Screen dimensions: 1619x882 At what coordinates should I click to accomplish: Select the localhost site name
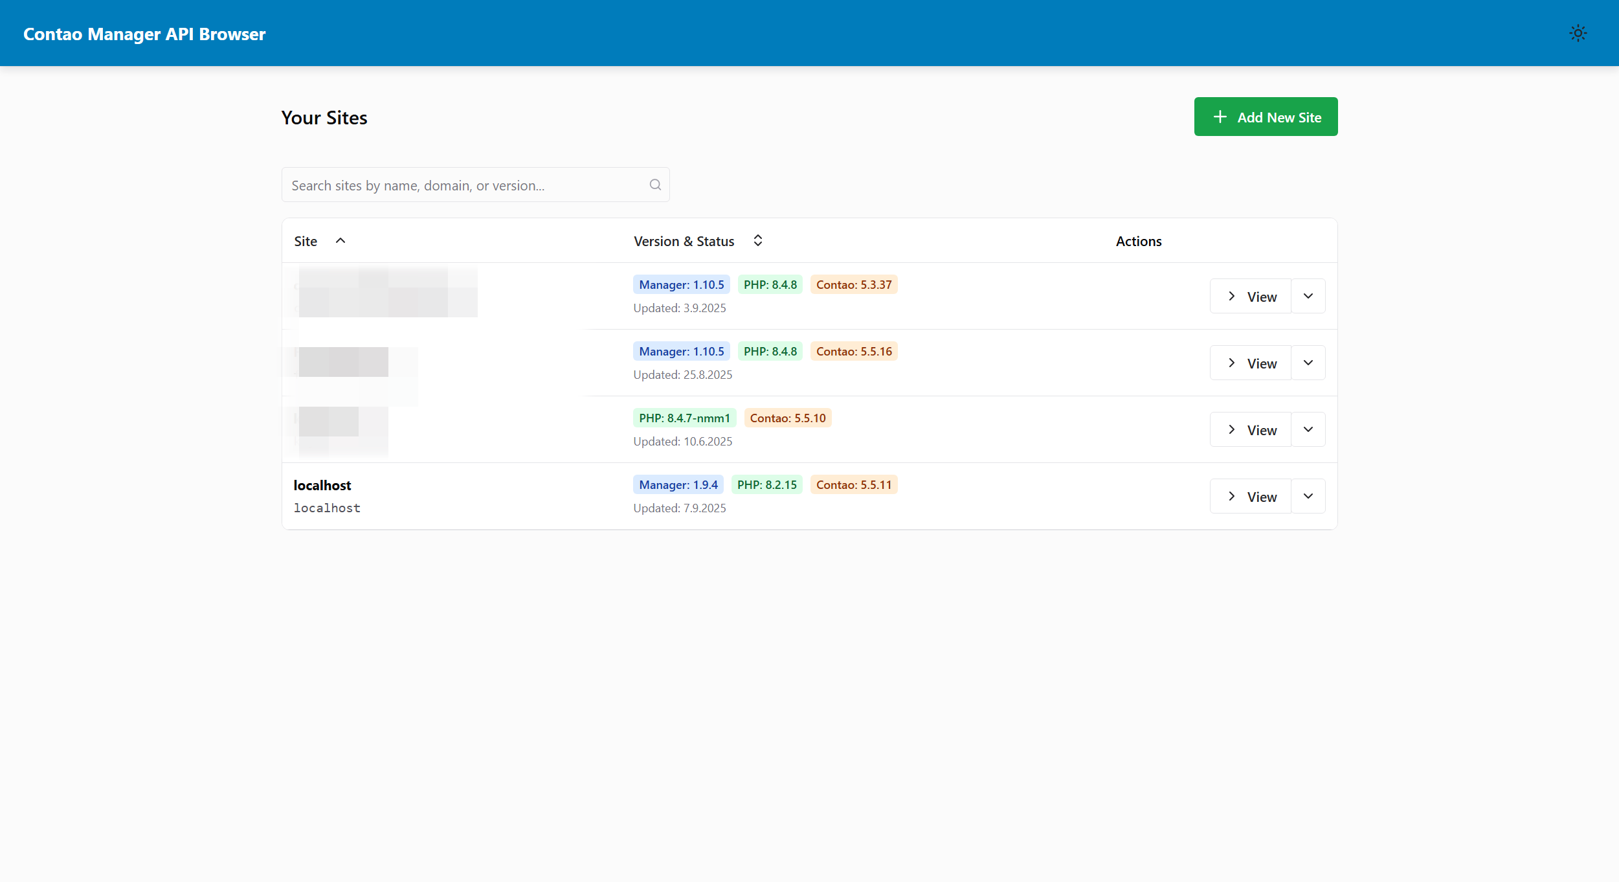pos(322,484)
